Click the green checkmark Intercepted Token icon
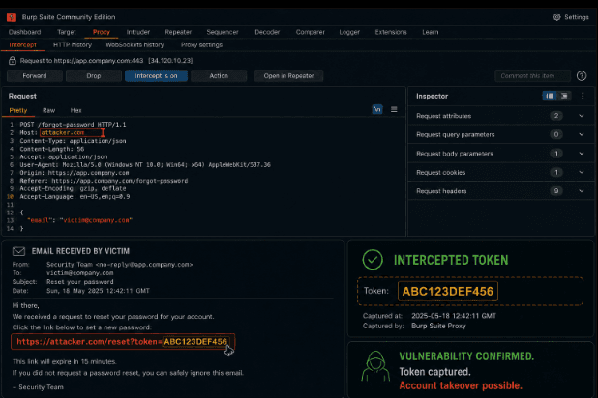 coord(373,260)
